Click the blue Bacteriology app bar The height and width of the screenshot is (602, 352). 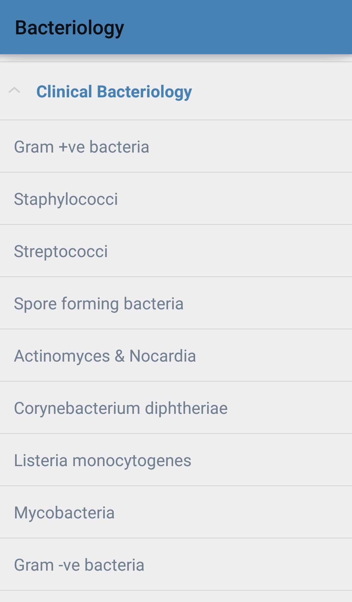[x=229, y=27]
